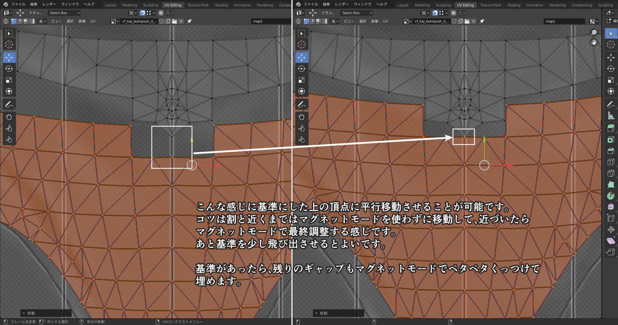Expand the 移動 operator panel in right editor
The width and height of the screenshot is (618, 325).
point(338,313)
